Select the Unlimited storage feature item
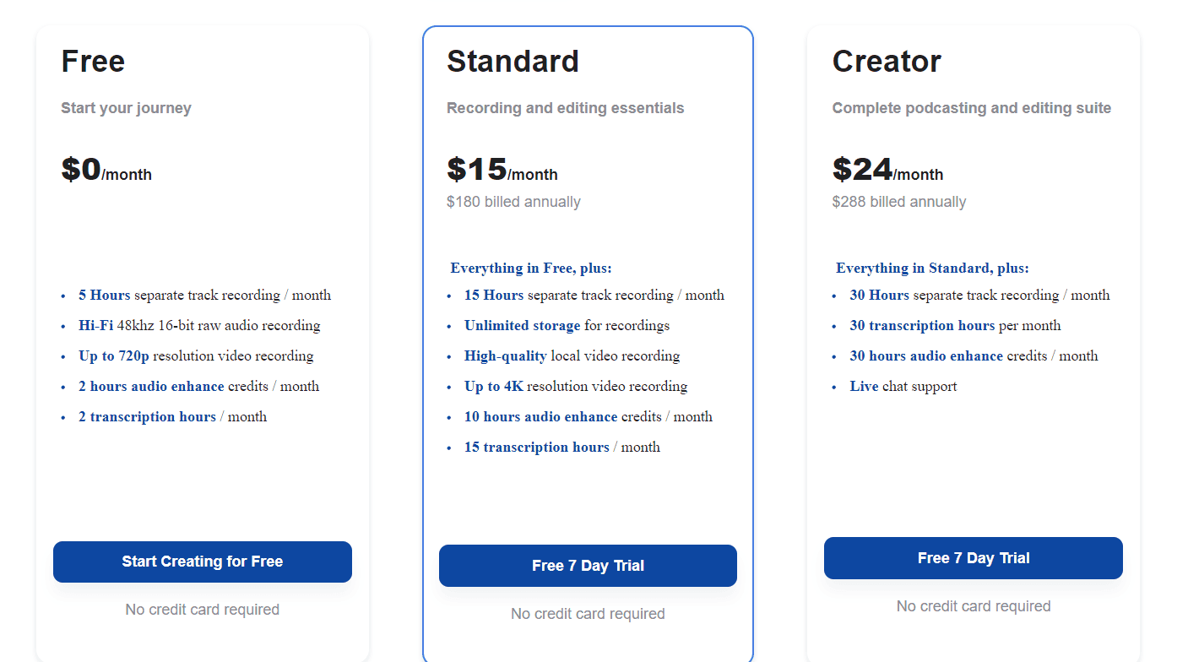 566,325
